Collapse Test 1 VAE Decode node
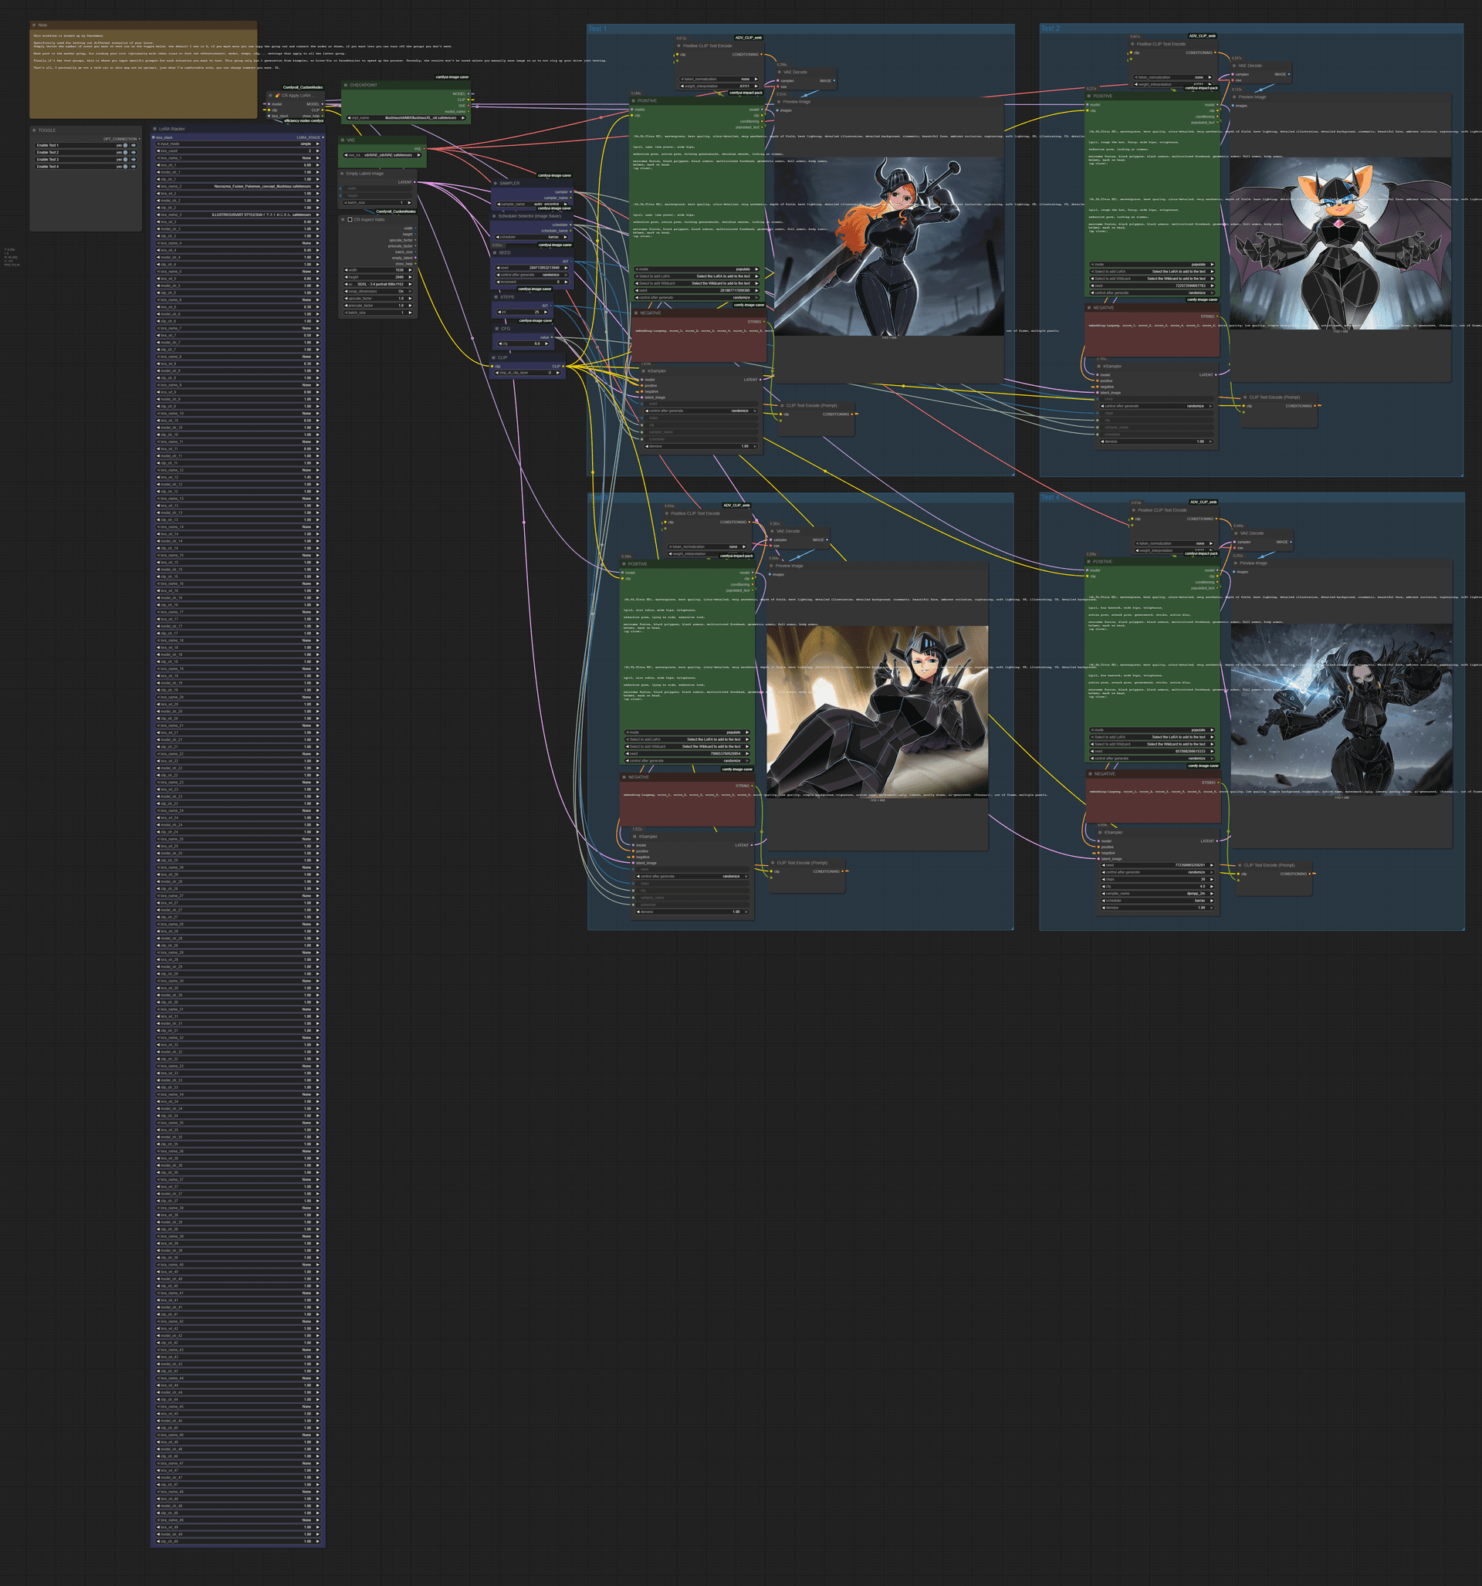The width and height of the screenshot is (1482, 1586). [x=779, y=72]
